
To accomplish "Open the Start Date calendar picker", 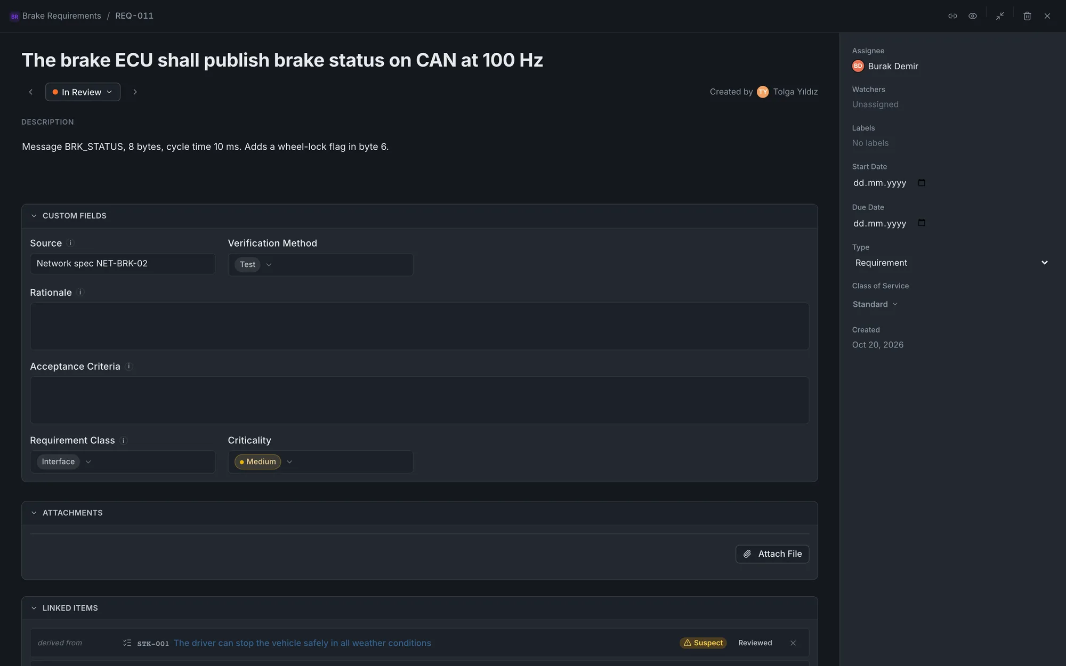I will [922, 183].
